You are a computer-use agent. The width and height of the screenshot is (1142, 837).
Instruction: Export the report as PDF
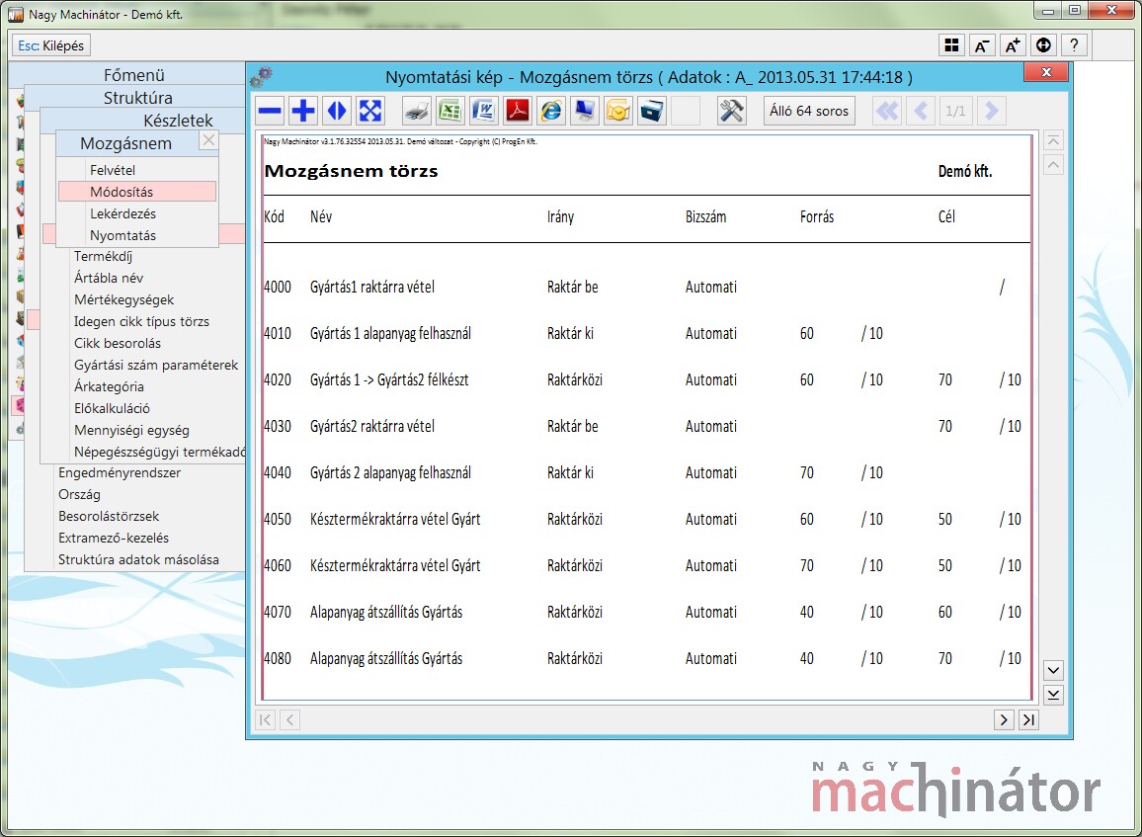click(x=518, y=111)
